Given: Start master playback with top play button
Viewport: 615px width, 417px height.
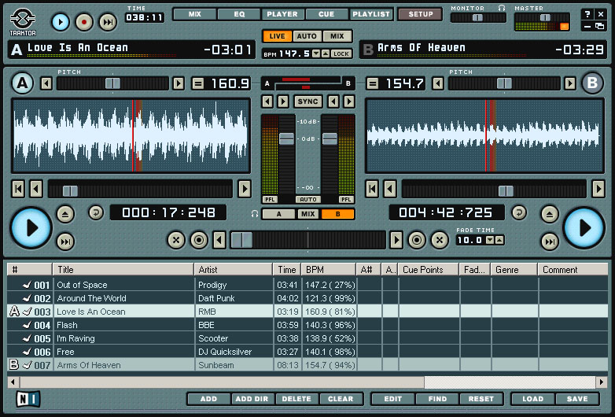Looking at the screenshot, I should click(61, 22).
